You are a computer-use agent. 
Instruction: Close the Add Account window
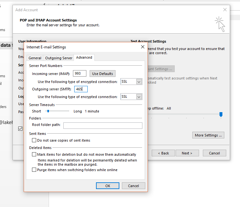pyautogui.click(x=225, y=10)
